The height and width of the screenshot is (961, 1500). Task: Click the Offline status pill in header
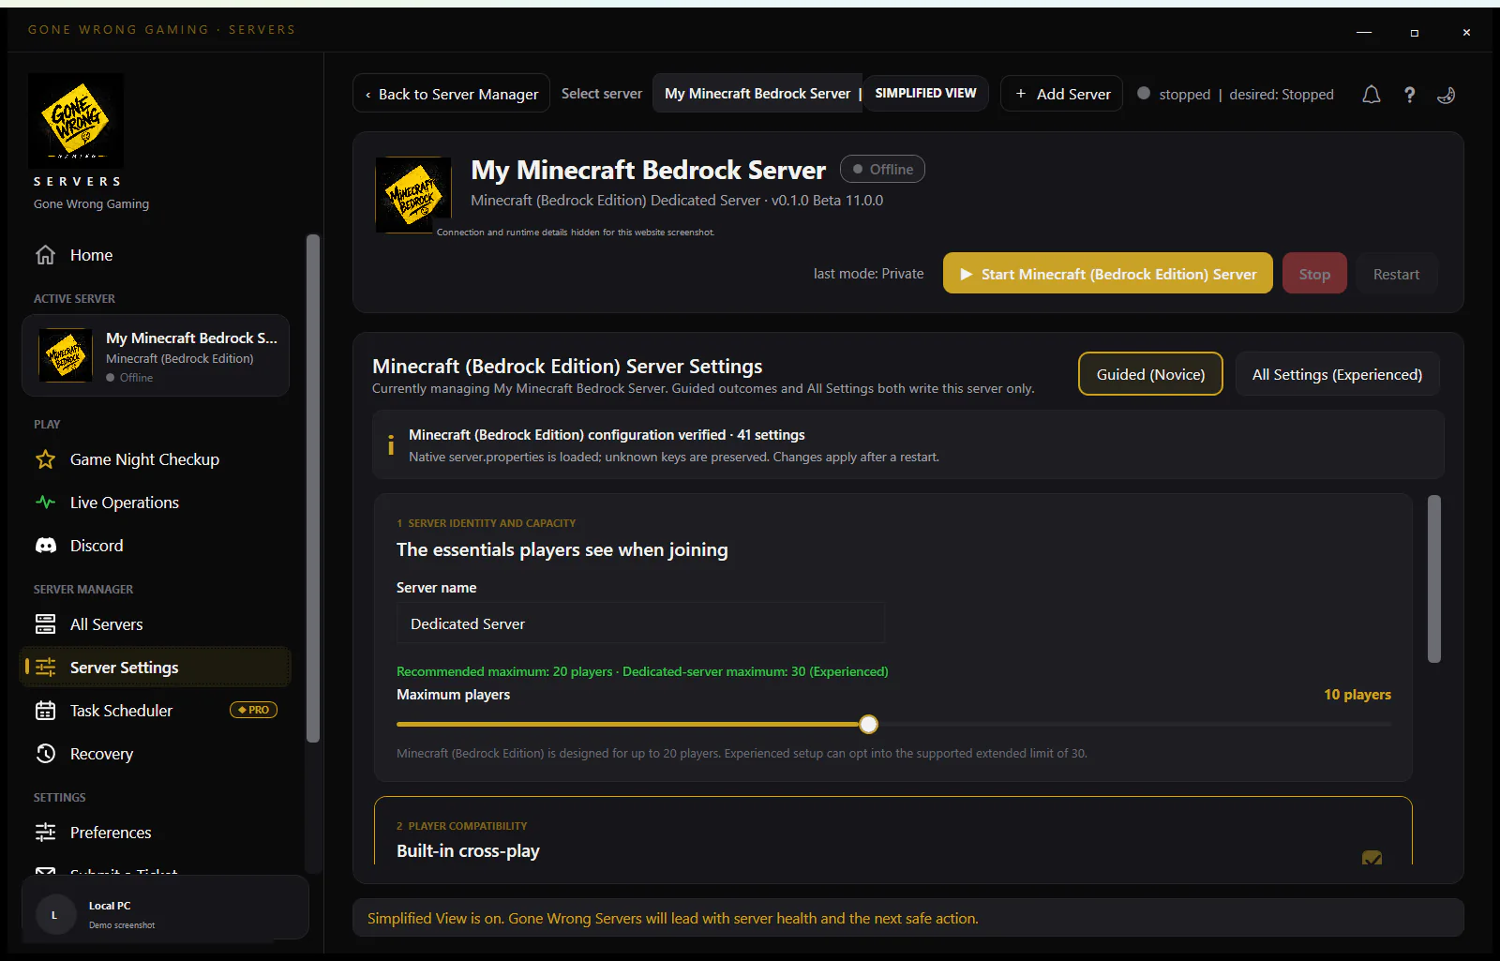(x=882, y=169)
